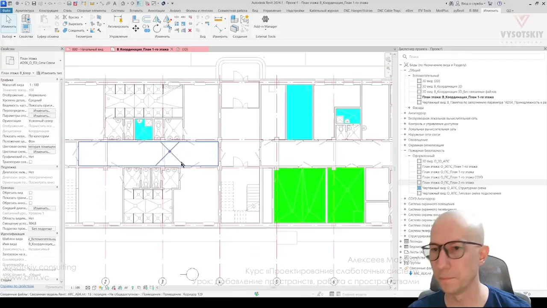The image size is (547, 308).
Task: Toggle the Показать границы checkbox
Action: click(x=30, y=198)
